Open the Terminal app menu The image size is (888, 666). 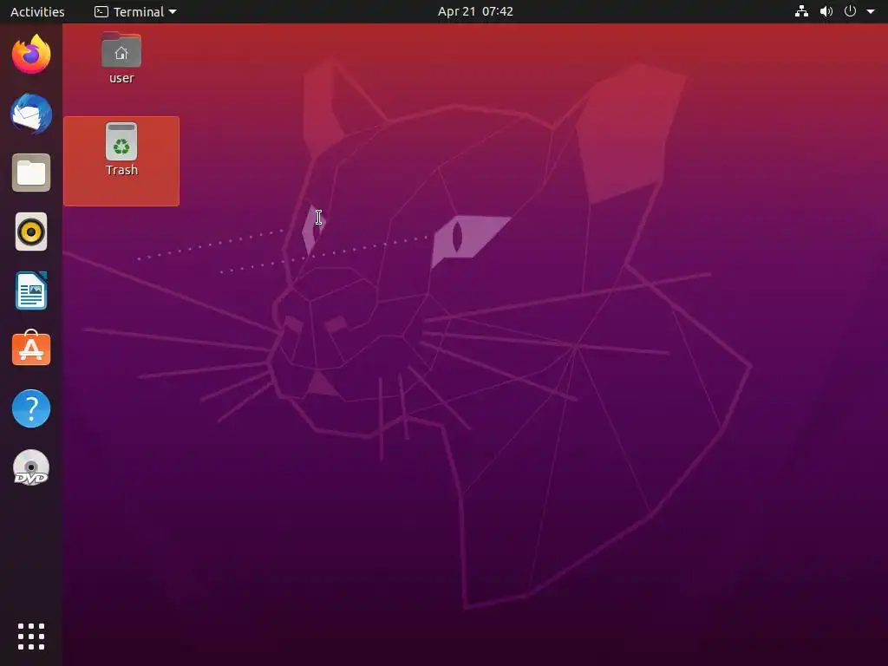(x=135, y=11)
